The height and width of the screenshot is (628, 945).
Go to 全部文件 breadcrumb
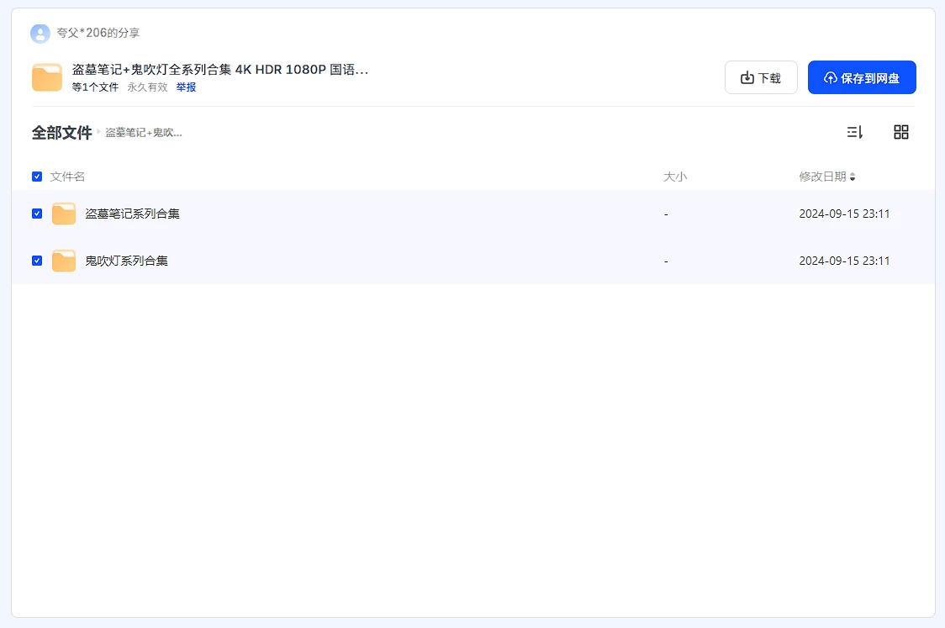61,133
